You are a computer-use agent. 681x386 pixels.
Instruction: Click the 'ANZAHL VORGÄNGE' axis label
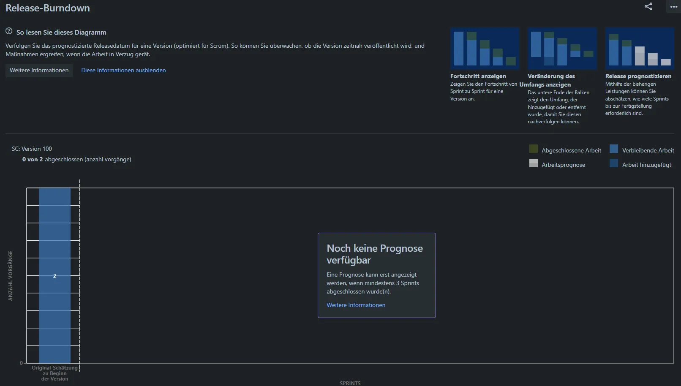(x=11, y=276)
